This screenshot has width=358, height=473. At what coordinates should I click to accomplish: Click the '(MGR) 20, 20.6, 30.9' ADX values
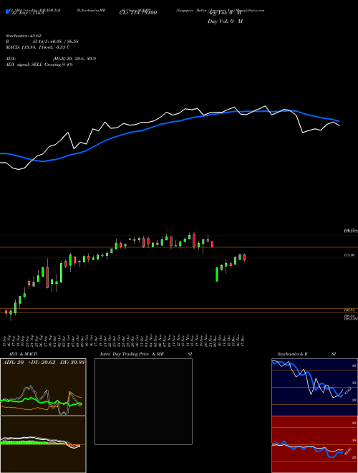pyautogui.click(x=74, y=59)
